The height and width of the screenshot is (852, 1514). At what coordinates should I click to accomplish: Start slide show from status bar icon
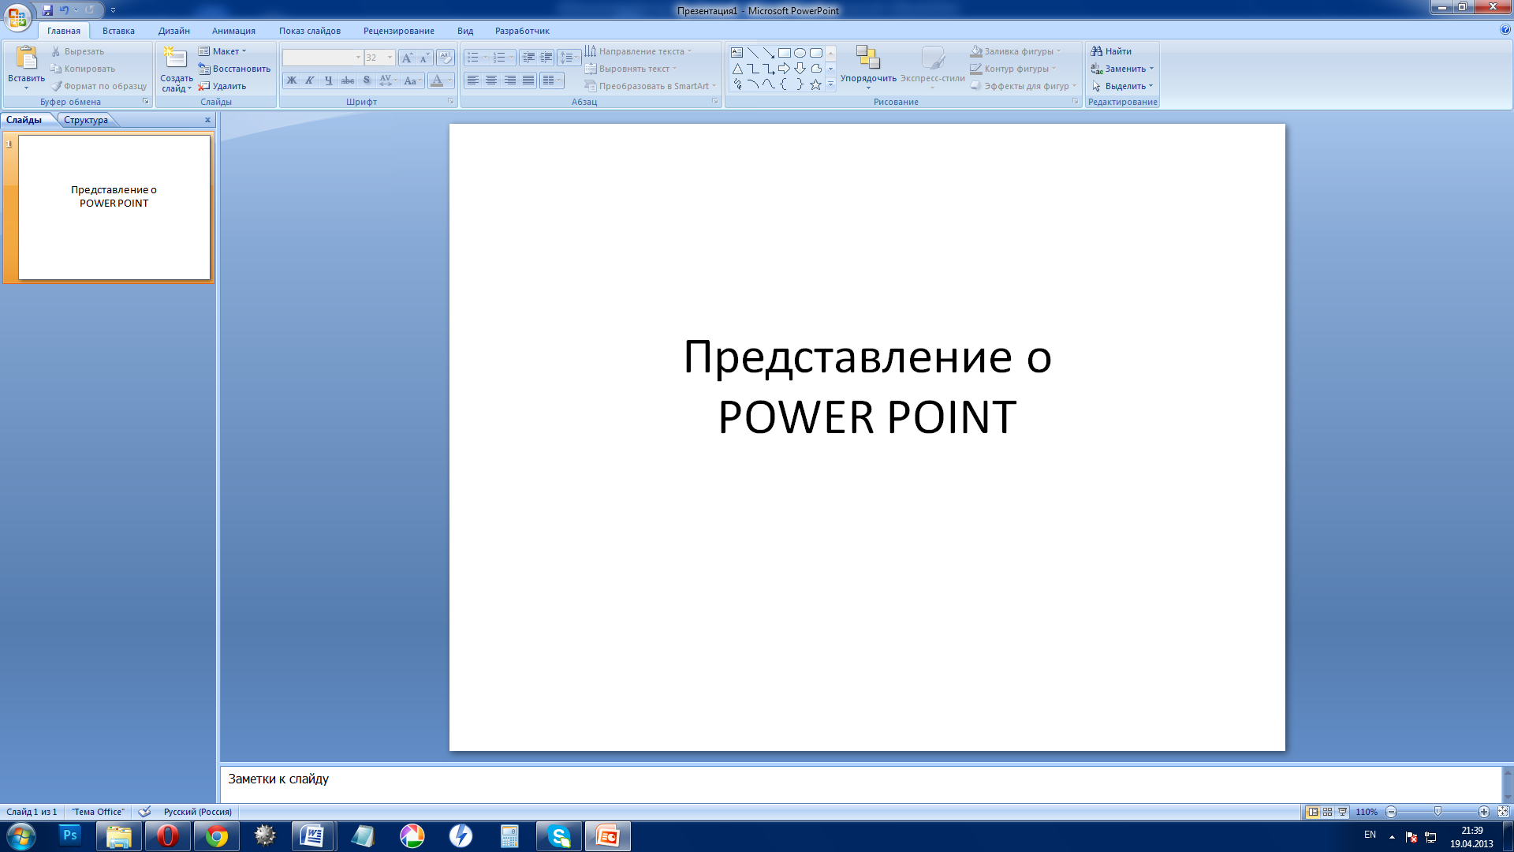[x=1342, y=812]
